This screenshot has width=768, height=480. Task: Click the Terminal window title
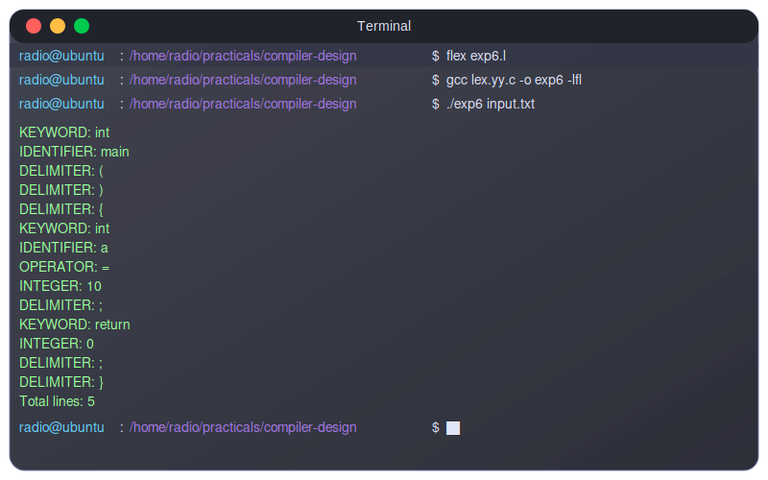(x=384, y=26)
